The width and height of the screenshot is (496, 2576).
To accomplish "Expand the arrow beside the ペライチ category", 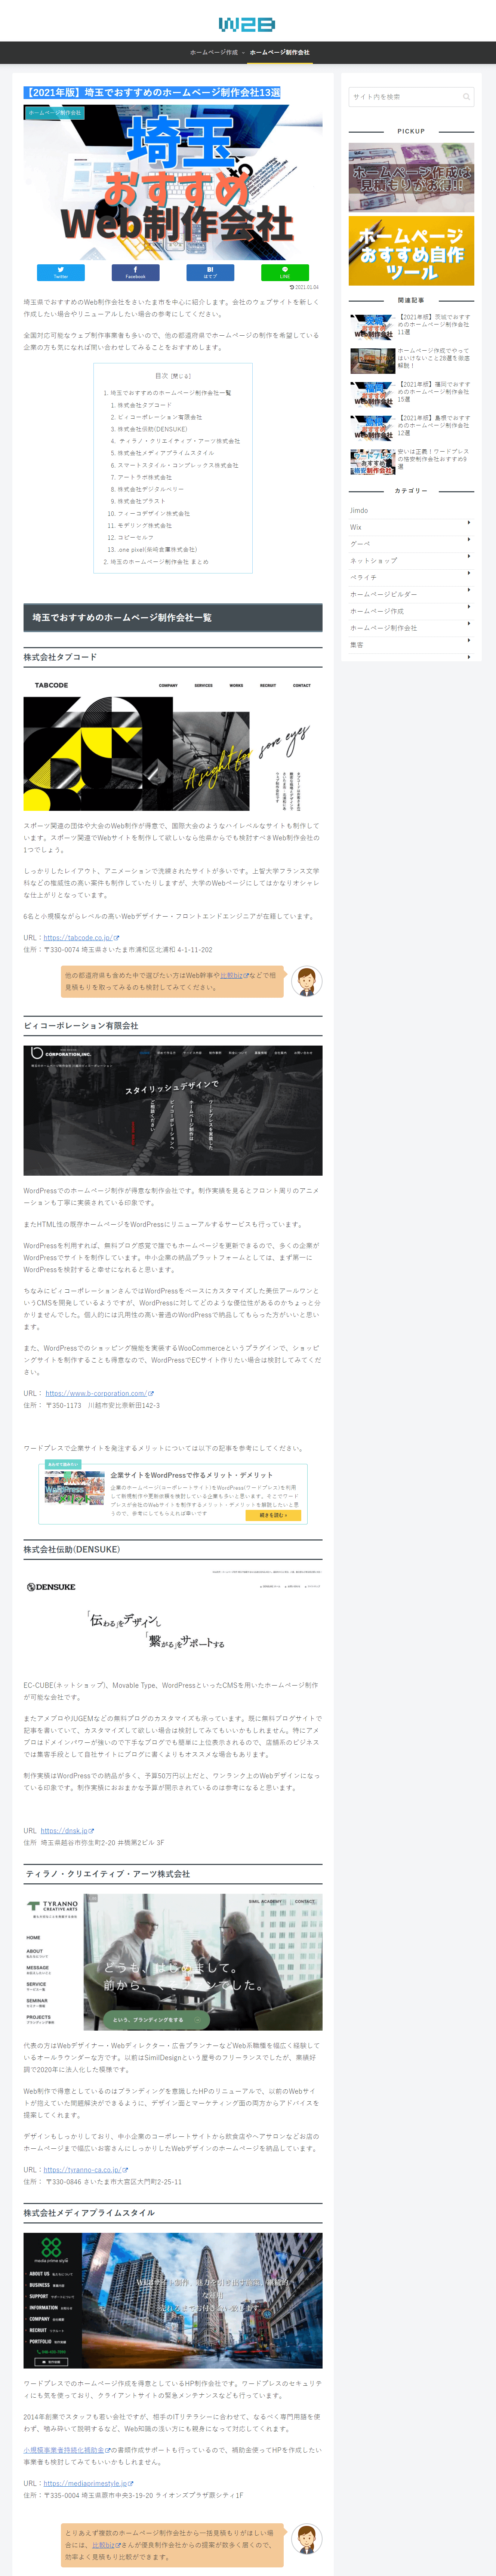I will click(469, 573).
